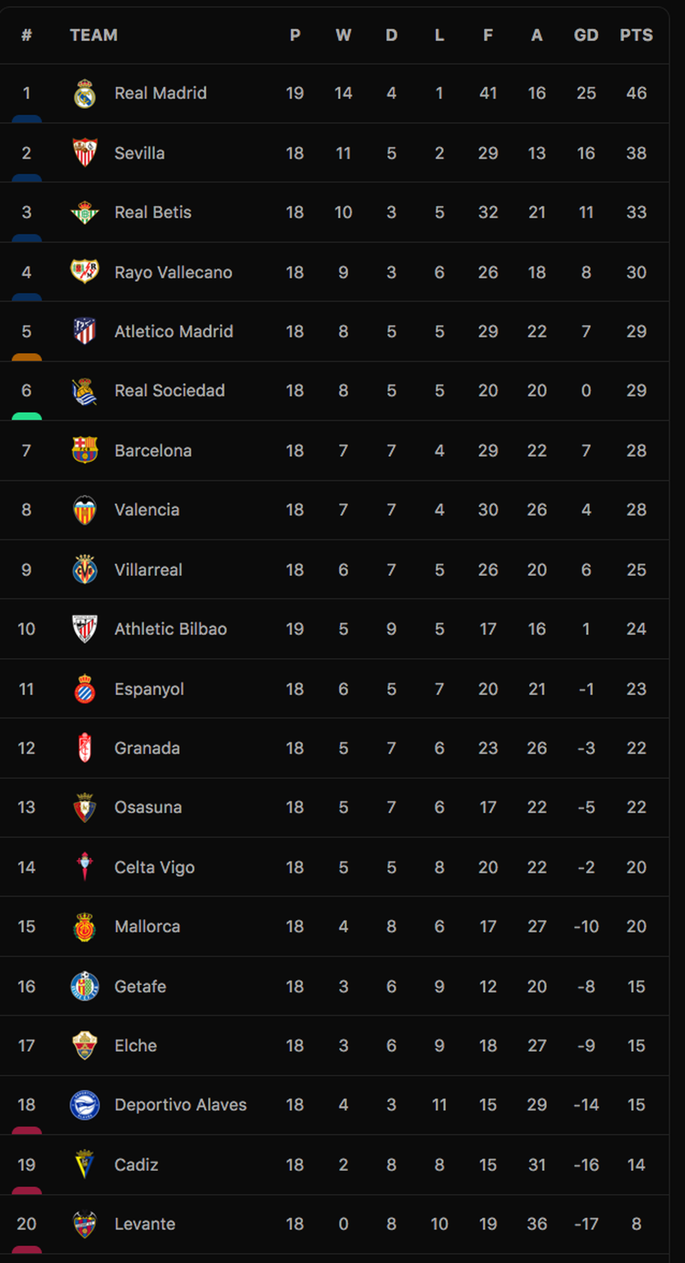
Task: Click the TEAM column header
Action: pos(94,36)
